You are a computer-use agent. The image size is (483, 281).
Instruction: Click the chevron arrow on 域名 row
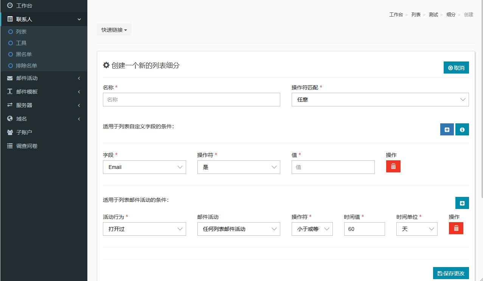79,119
